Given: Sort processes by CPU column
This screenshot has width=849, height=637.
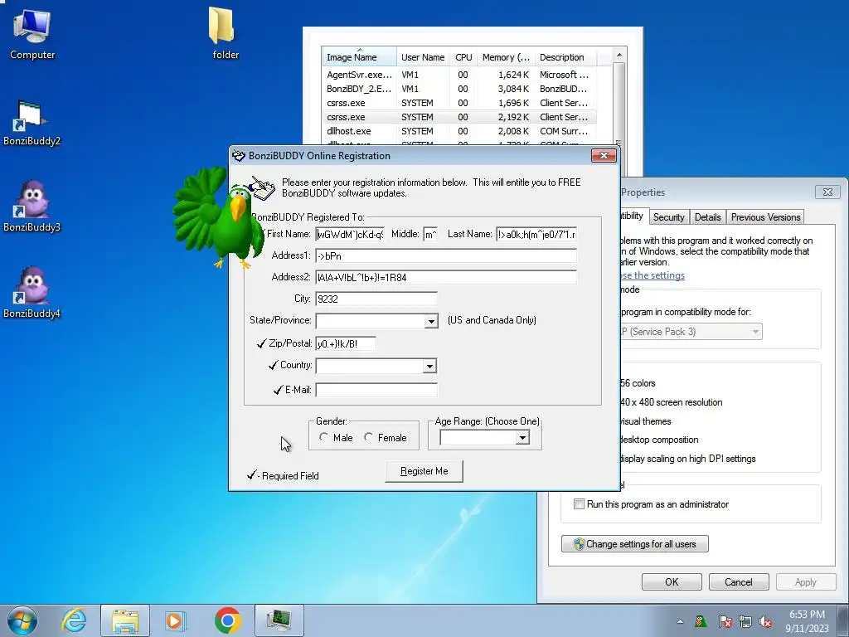Looking at the screenshot, I should [463, 57].
